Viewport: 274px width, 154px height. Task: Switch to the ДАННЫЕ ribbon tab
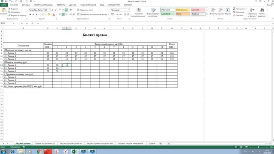[x=73, y=5]
